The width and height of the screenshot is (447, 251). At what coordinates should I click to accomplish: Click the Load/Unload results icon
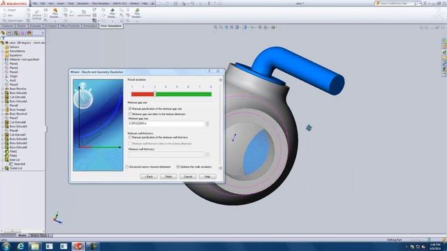[84, 13]
